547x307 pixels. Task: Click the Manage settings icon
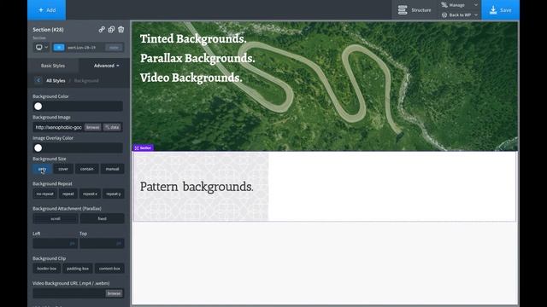[444, 5]
